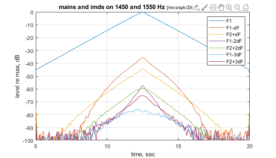Image resolution: width=276 pixels, height=158 pixels.
Task: Click the purple F1-2dF legend line sample
Action: (217, 41)
